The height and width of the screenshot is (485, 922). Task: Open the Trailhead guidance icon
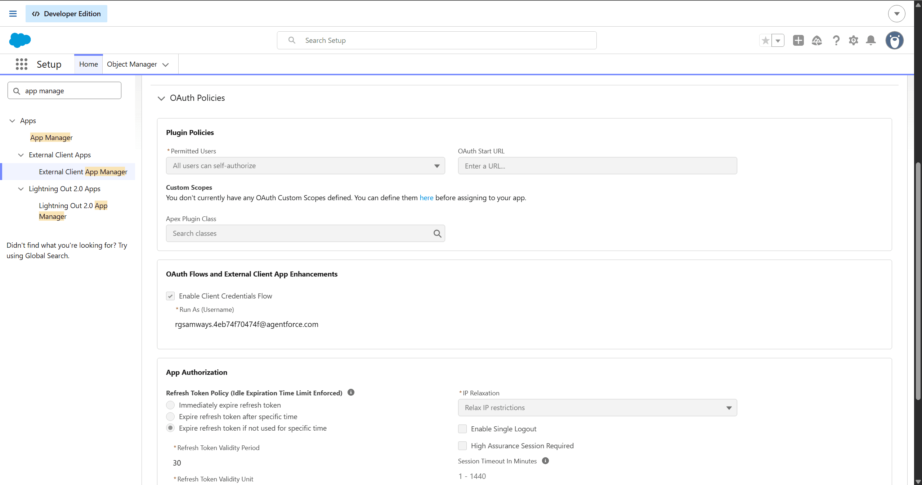(817, 40)
